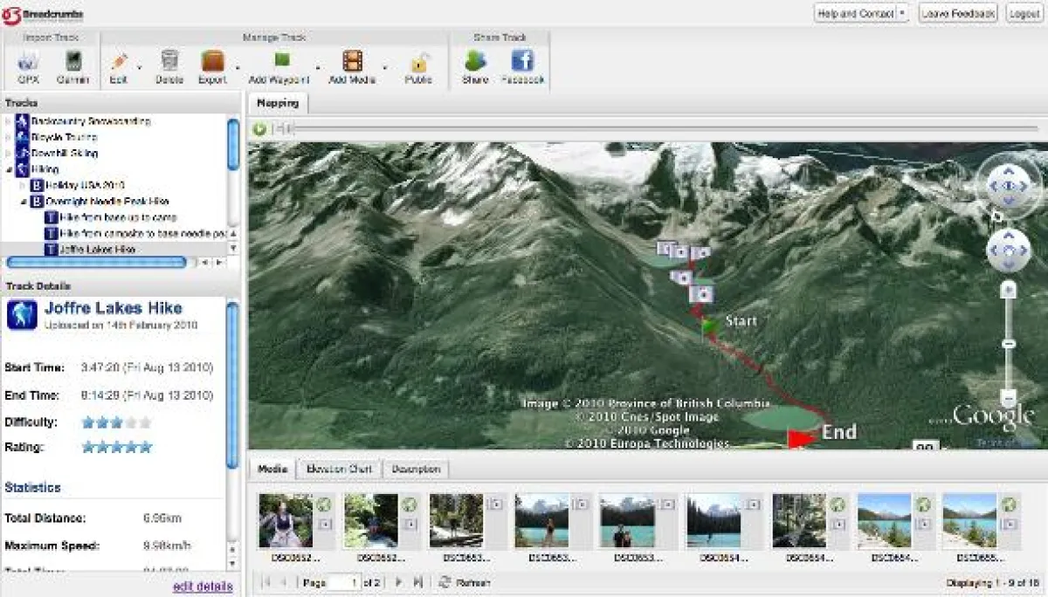Click the Leave Feedback button
Screen dimensions: 1048x597
[x=957, y=13]
